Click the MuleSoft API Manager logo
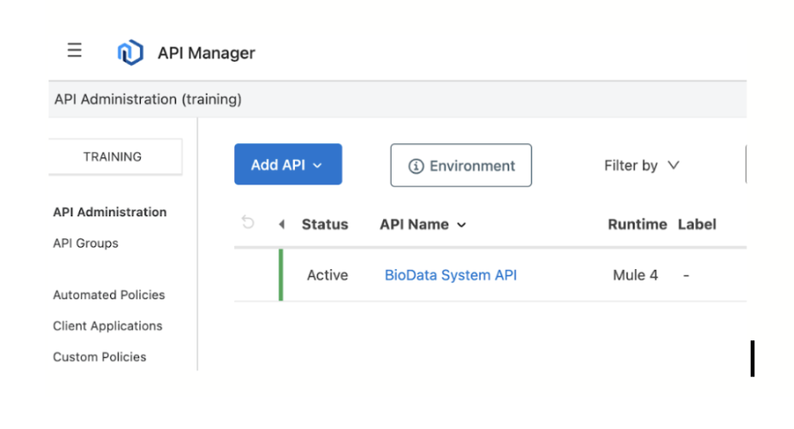 point(130,52)
